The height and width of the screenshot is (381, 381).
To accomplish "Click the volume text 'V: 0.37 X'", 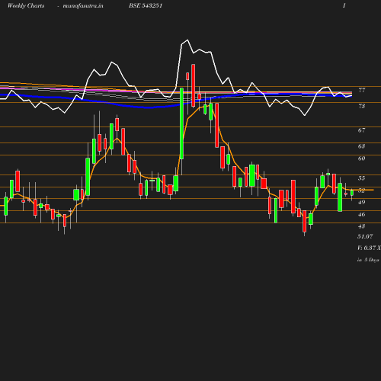I will point(369,248).
